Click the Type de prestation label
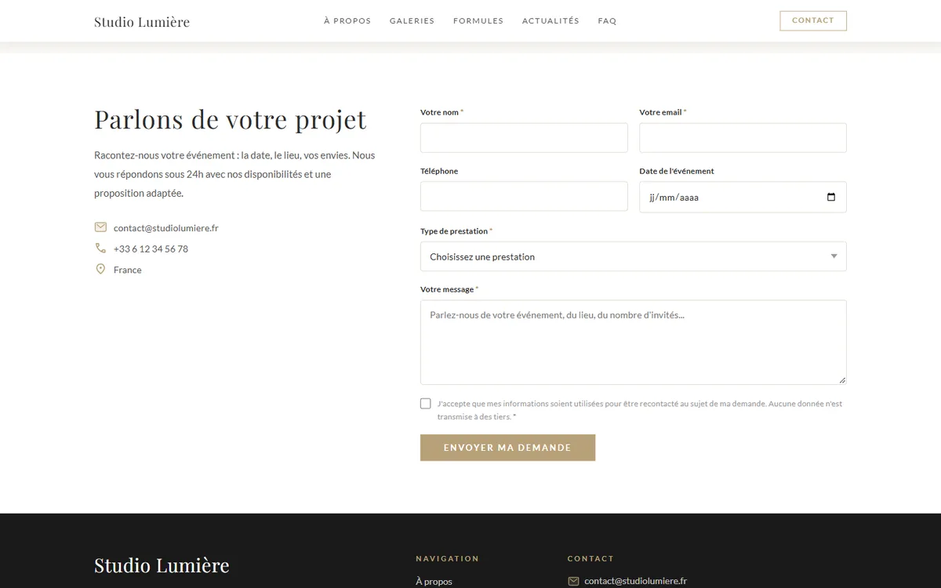Image resolution: width=941 pixels, height=588 pixels. click(x=454, y=231)
